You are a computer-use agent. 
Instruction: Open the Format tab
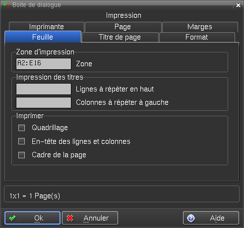[197, 37]
